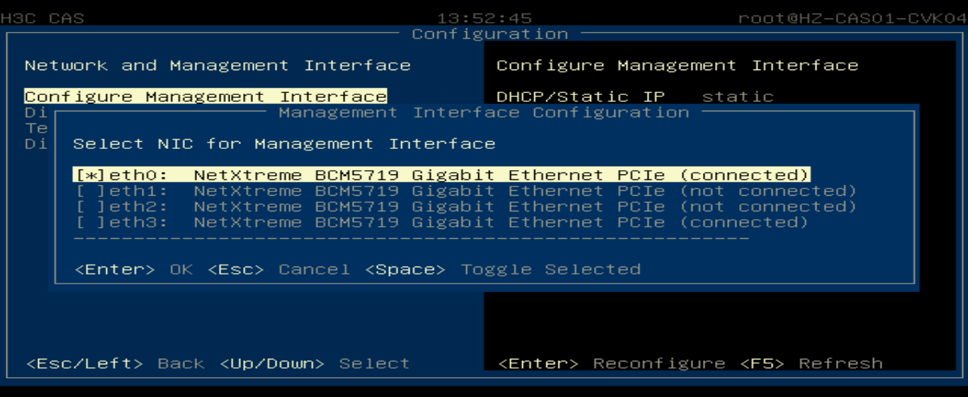Viewport: 968px width, 397px height.
Task: Click the Esc/Left Back hint
Action: coord(116,364)
